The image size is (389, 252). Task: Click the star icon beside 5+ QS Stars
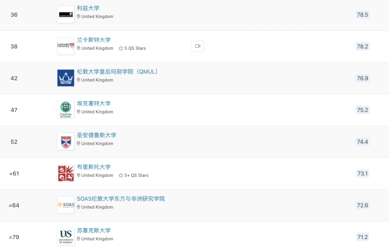point(121,176)
